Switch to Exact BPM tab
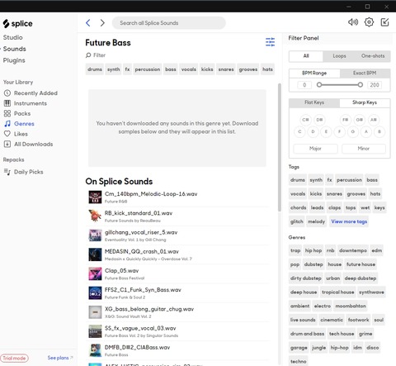Screen dimensions: 396x366 (365, 73)
